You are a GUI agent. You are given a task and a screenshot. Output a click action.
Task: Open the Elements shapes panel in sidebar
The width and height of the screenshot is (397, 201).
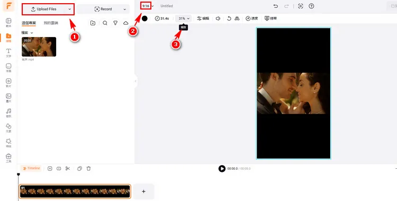(x=8, y=127)
